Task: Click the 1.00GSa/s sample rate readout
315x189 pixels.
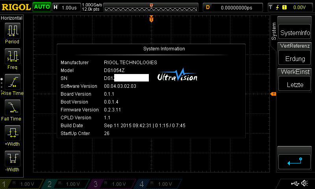Action: coord(92,5)
